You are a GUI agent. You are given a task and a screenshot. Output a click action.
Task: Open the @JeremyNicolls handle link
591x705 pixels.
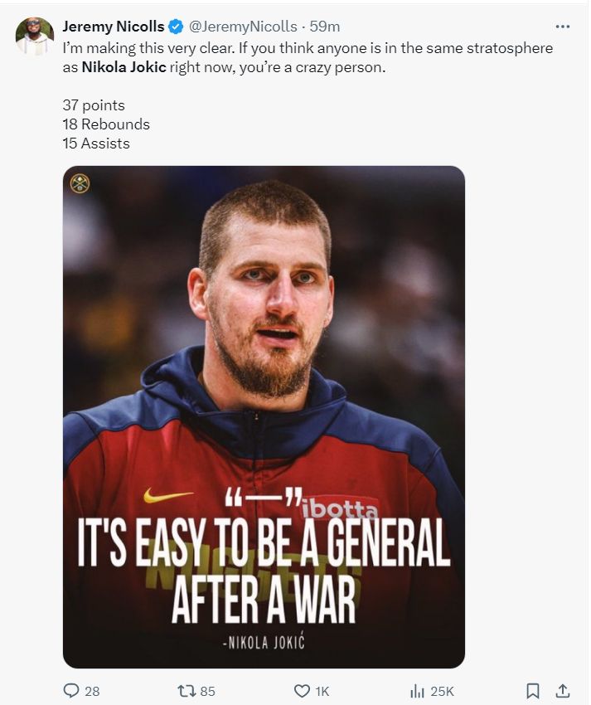(243, 27)
